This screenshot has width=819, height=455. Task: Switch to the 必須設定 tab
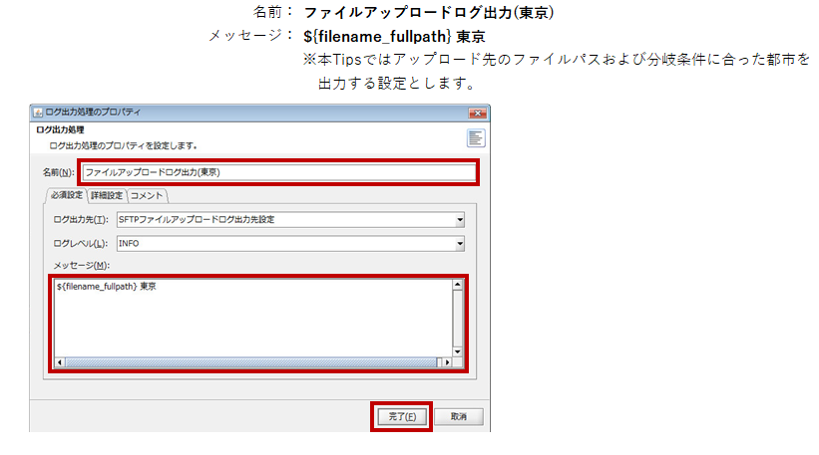coord(66,195)
